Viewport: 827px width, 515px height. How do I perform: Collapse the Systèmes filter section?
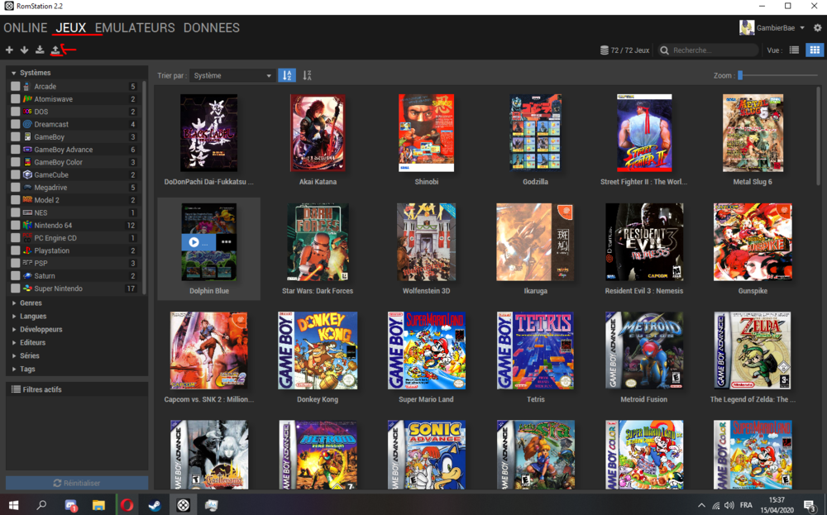tap(14, 73)
